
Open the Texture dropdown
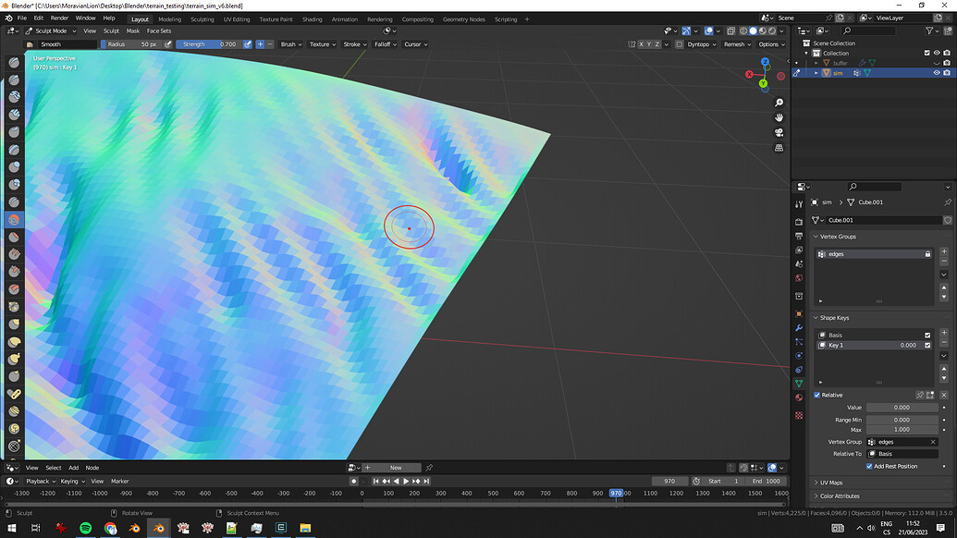pyautogui.click(x=323, y=44)
